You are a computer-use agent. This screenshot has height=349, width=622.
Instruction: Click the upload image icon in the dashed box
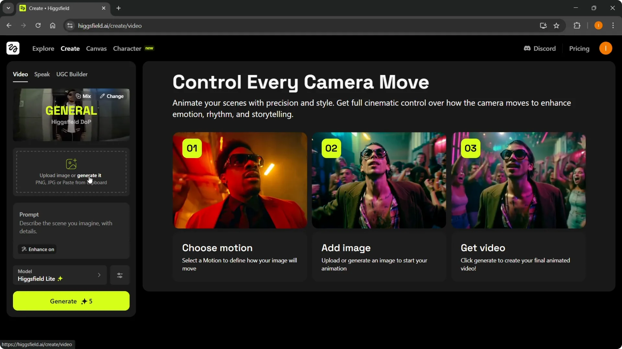click(71, 164)
